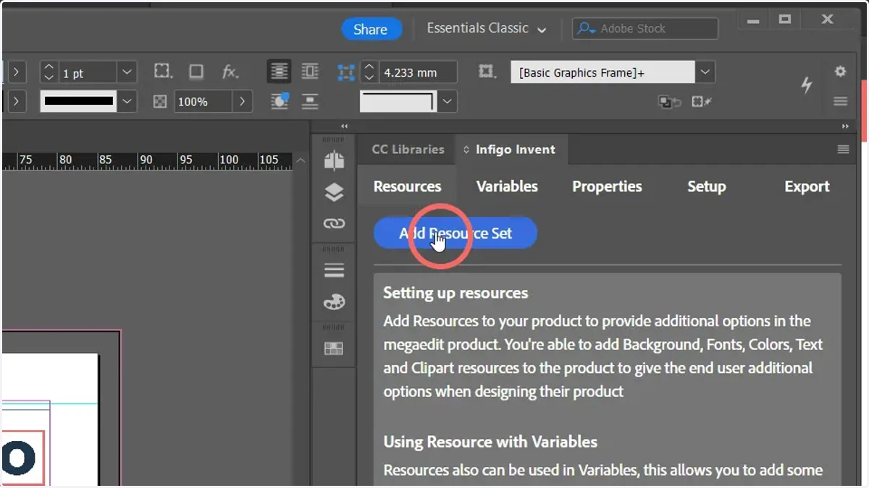The image size is (869, 488).
Task: Open the fx effects menu icon
Action: tap(230, 72)
